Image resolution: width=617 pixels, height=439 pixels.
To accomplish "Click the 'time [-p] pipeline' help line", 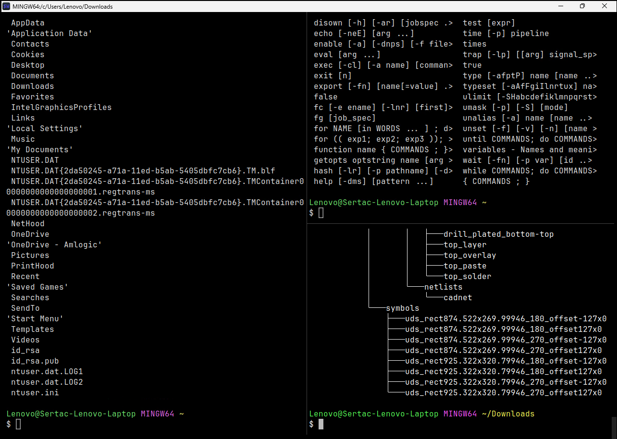I will (506, 34).
